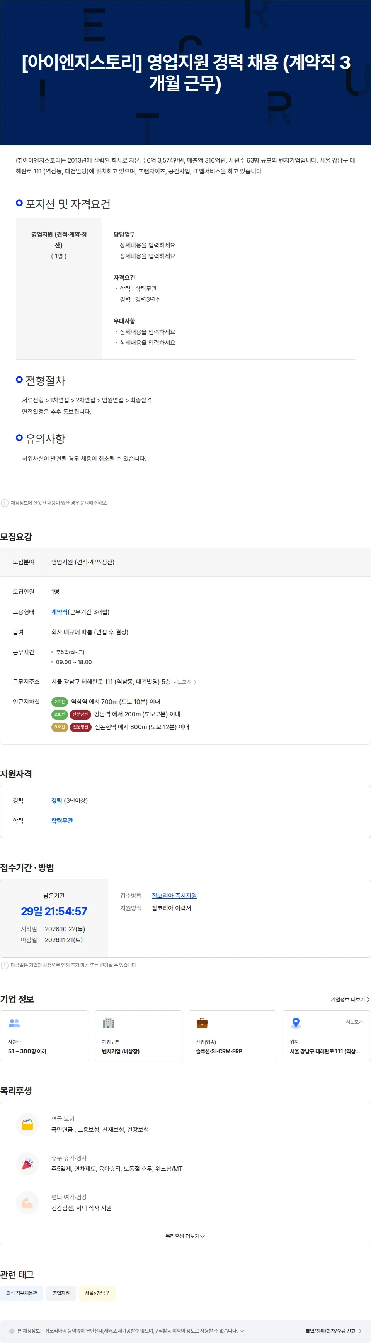Click the briefcase icon on 산업(업종) card

click(x=202, y=1023)
